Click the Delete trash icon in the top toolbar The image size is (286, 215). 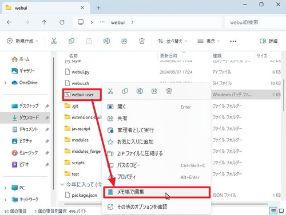142,41
